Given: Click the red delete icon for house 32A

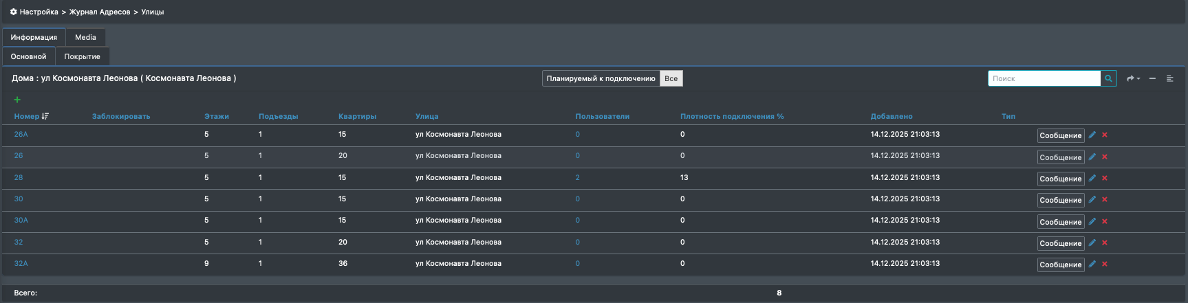Looking at the screenshot, I should pyautogui.click(x=1105, y=264).
